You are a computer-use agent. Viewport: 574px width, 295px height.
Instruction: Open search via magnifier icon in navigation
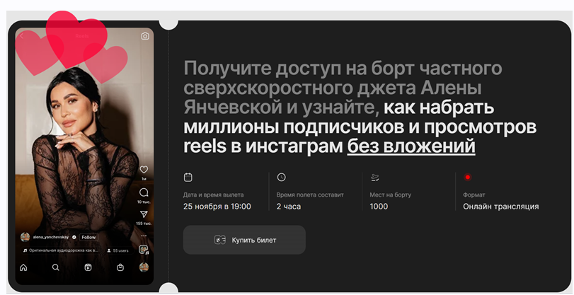pos(56,267)
